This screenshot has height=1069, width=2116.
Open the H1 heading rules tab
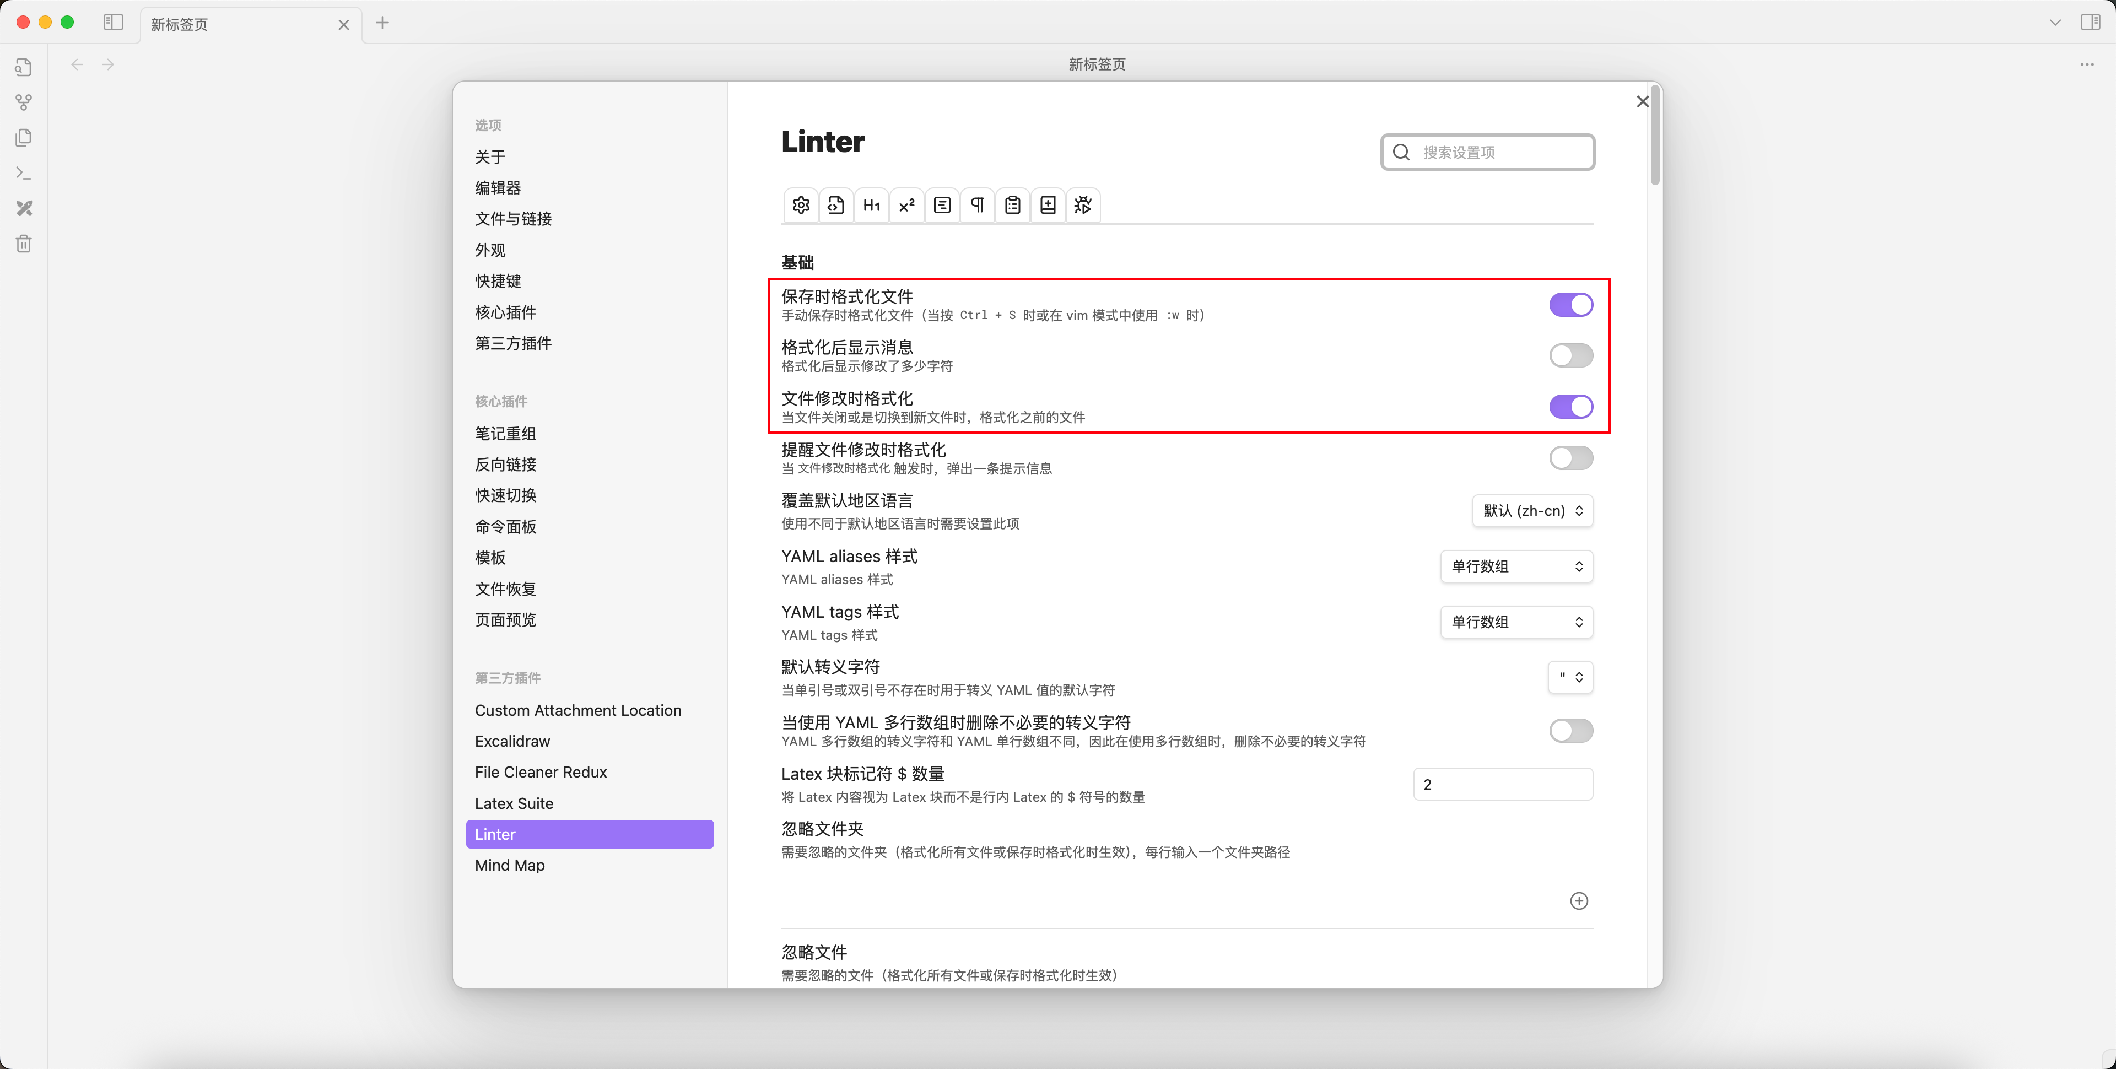(872, 206)
